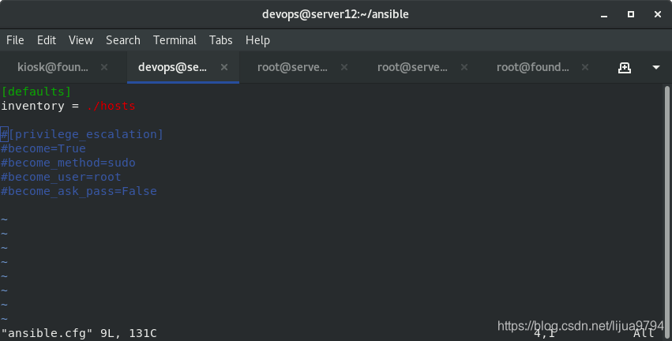This screenshot has height=341, width=672.
Task: Click the #become_method=sudo line
Action: click(x=68, y=163)
